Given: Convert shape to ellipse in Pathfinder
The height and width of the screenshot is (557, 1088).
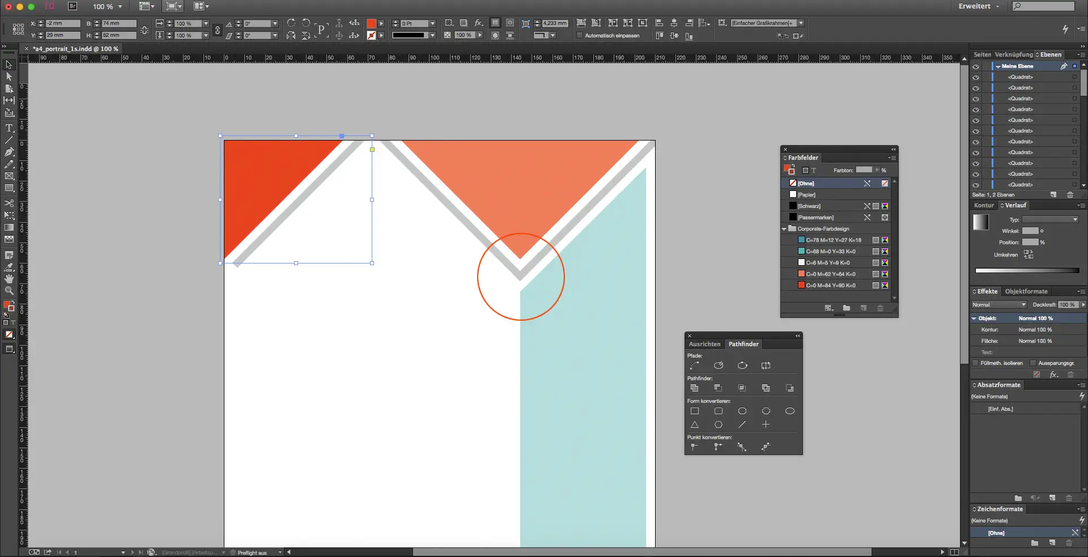Looking at the screenshot, I should coord(789,411).
